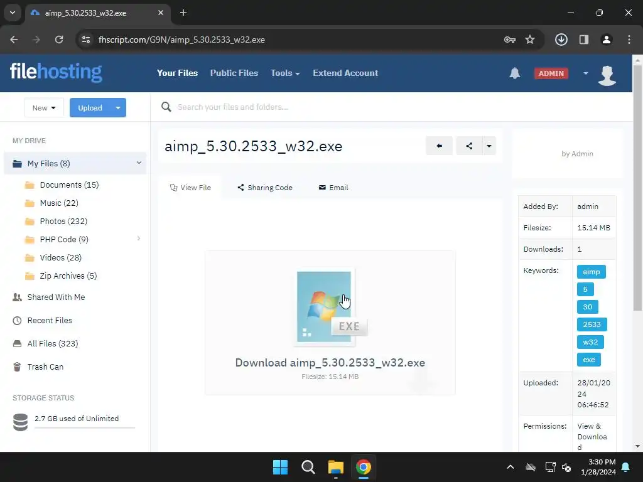Open the Trash Can
Screen dimensions: 643x482
pyautogui.click(x=45, y=367)
